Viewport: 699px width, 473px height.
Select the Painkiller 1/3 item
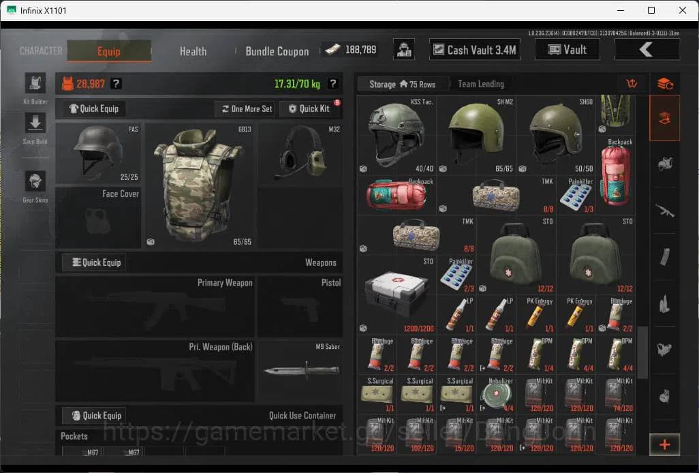[x=576, y=195]
